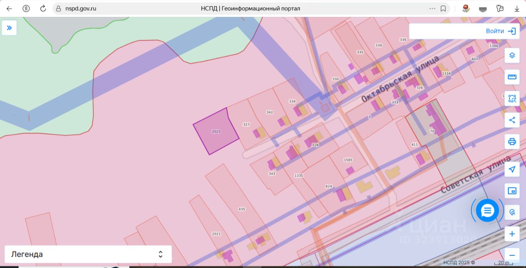526x268 pixels.
Task: Click parcel number 70 on map
Action: pyautogui.click(x=432, y=131)
